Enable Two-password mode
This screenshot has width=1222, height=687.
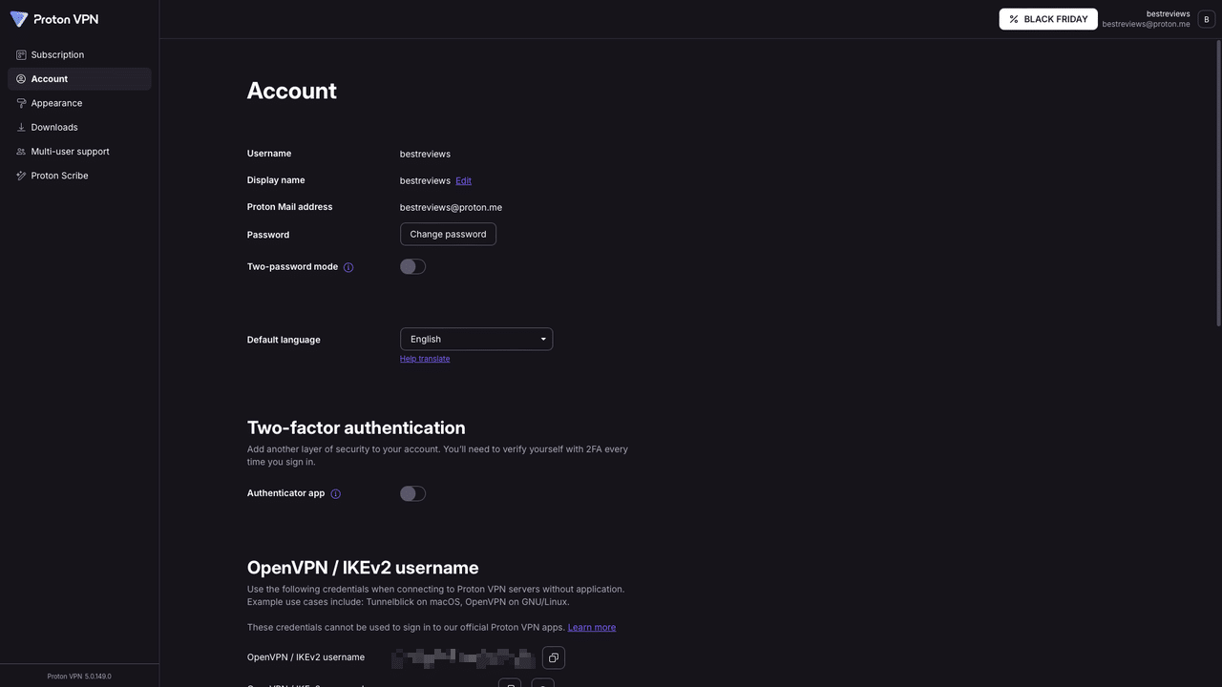(x=411, y=265)
